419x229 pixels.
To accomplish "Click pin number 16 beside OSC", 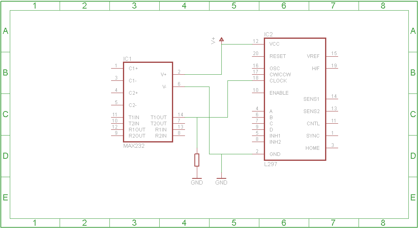I will 256,66.
